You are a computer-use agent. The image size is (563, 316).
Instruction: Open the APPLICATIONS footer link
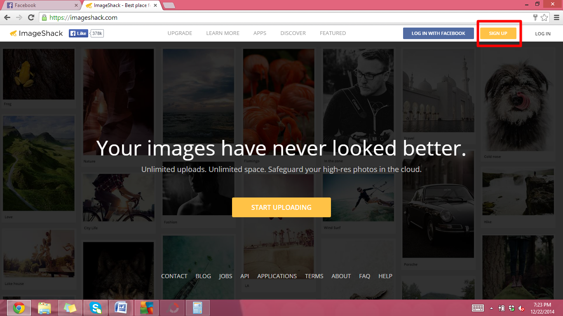(277, 276)
